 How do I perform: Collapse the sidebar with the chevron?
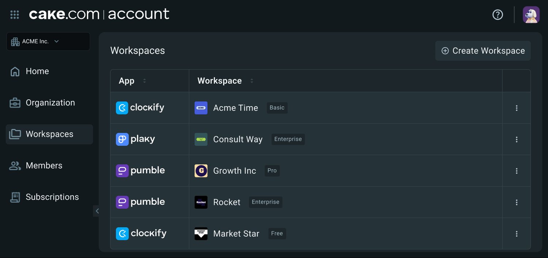tap(97, 211)
